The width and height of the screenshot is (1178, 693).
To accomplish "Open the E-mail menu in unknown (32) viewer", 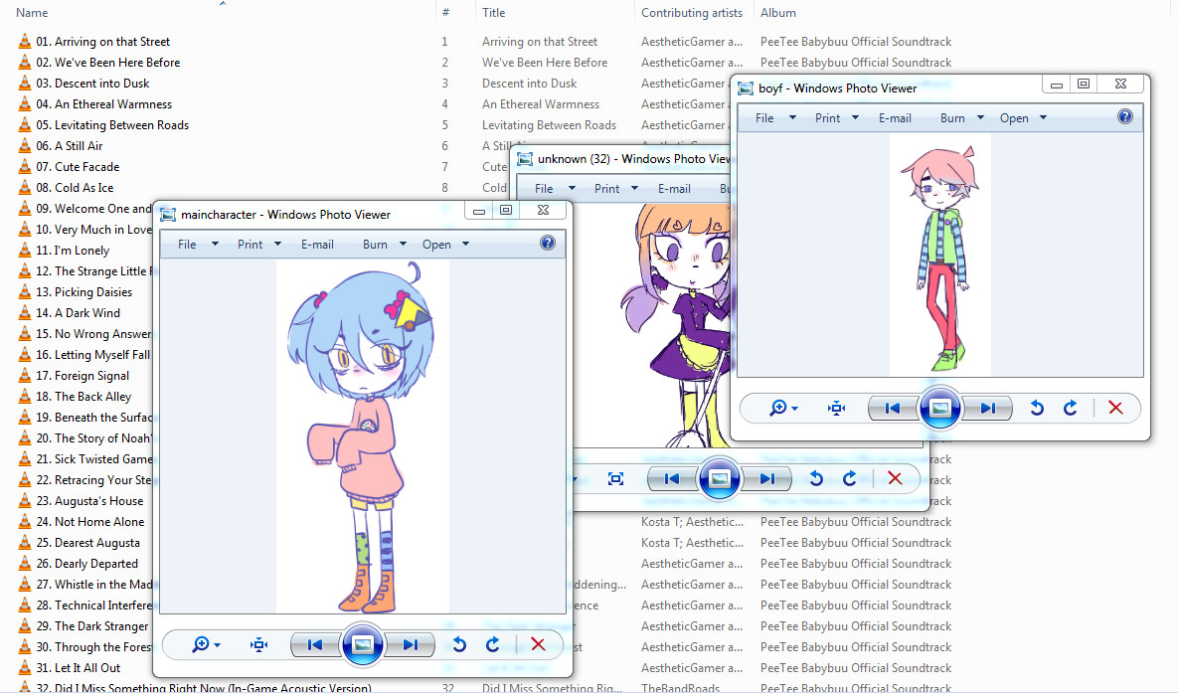I will [x=674, y=188].
